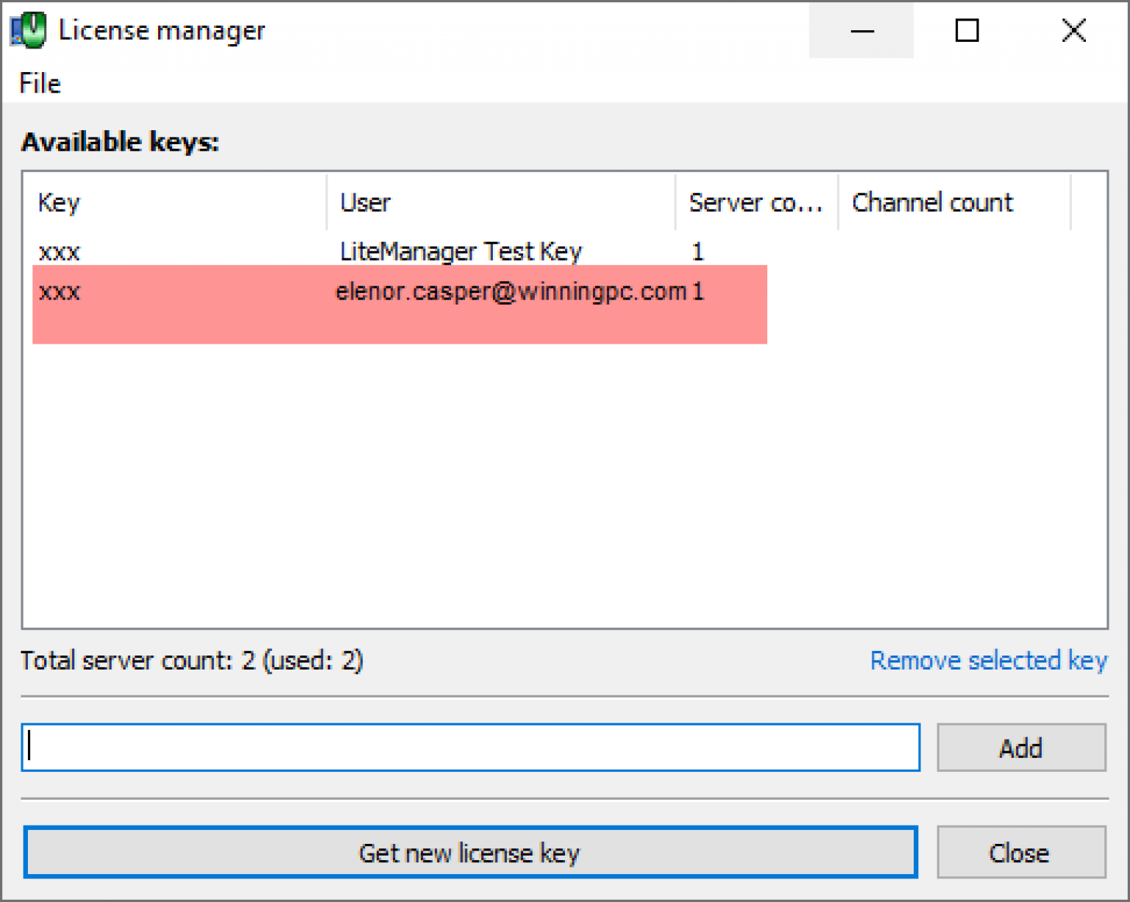Click the User column header

[365, 203]
